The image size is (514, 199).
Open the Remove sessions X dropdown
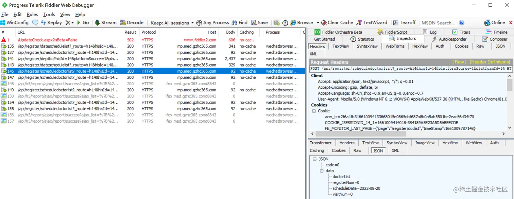pos(69,22)
